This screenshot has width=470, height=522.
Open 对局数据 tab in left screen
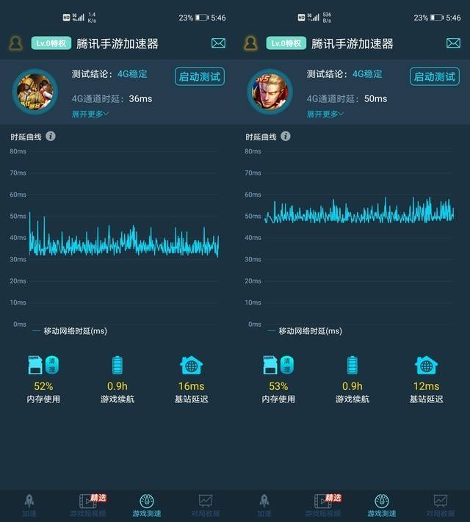coord(206,505)
